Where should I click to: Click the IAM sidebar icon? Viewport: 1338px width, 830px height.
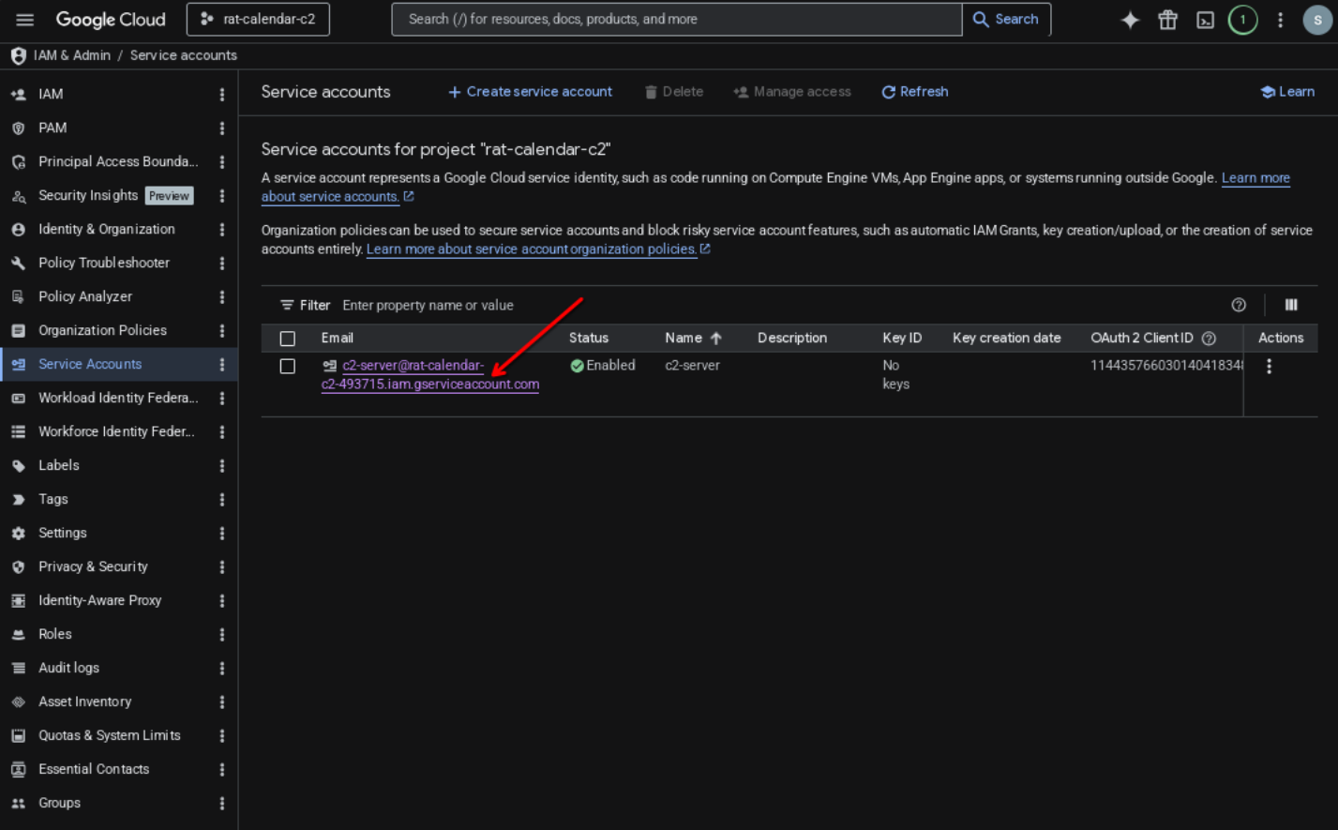[x=18, y=94]
